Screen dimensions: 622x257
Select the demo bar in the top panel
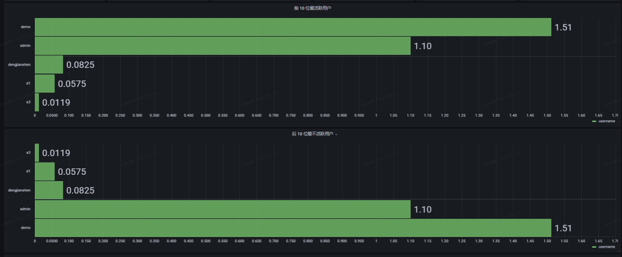pos(293,27)
